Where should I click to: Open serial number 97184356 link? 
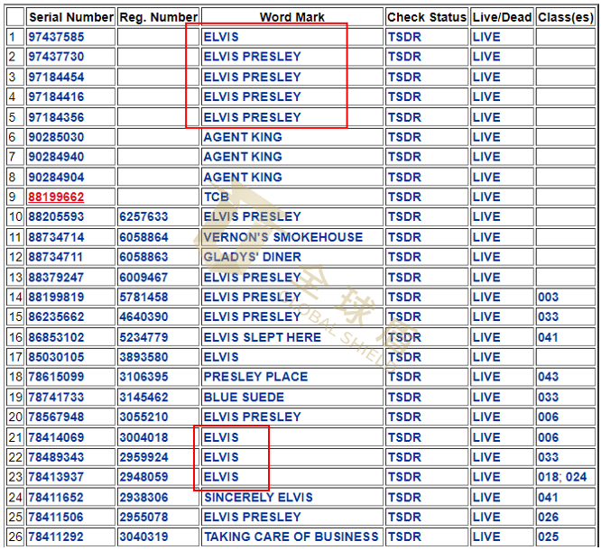click(56, 117)
